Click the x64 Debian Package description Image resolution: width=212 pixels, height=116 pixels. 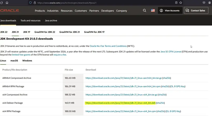pos(13,103)
